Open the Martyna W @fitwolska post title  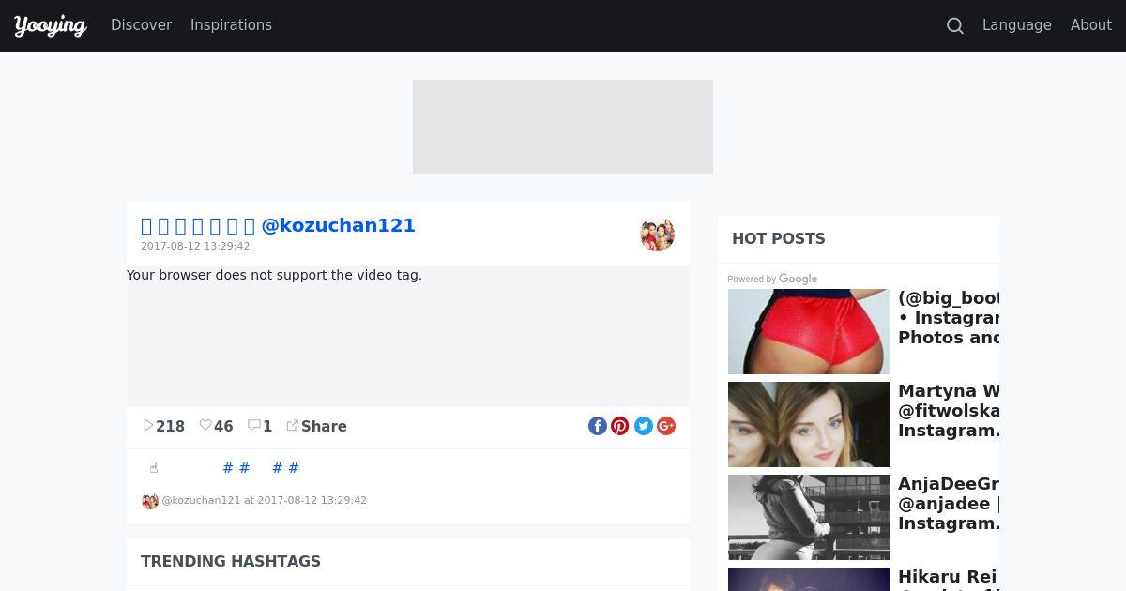[949, 411]
